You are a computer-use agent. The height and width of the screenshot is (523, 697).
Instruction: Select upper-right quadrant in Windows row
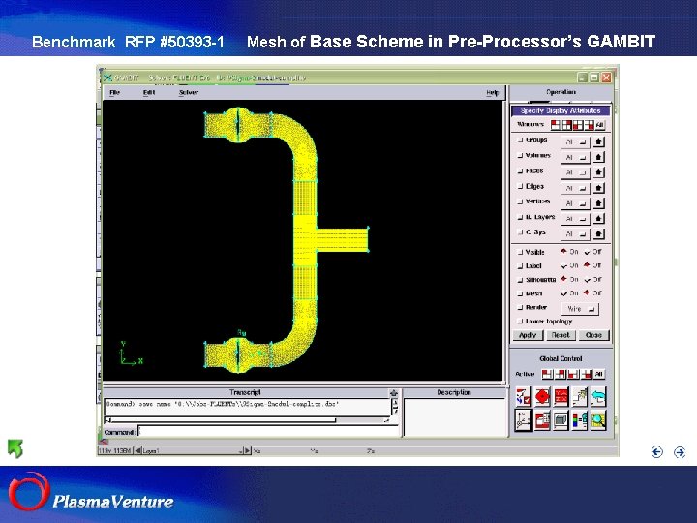[566, 125]
